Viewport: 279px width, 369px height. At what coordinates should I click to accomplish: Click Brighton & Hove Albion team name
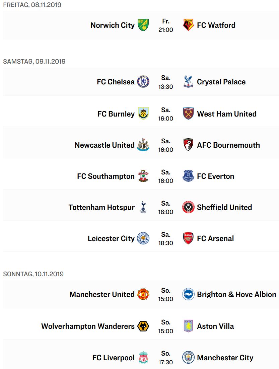[236, 294]
